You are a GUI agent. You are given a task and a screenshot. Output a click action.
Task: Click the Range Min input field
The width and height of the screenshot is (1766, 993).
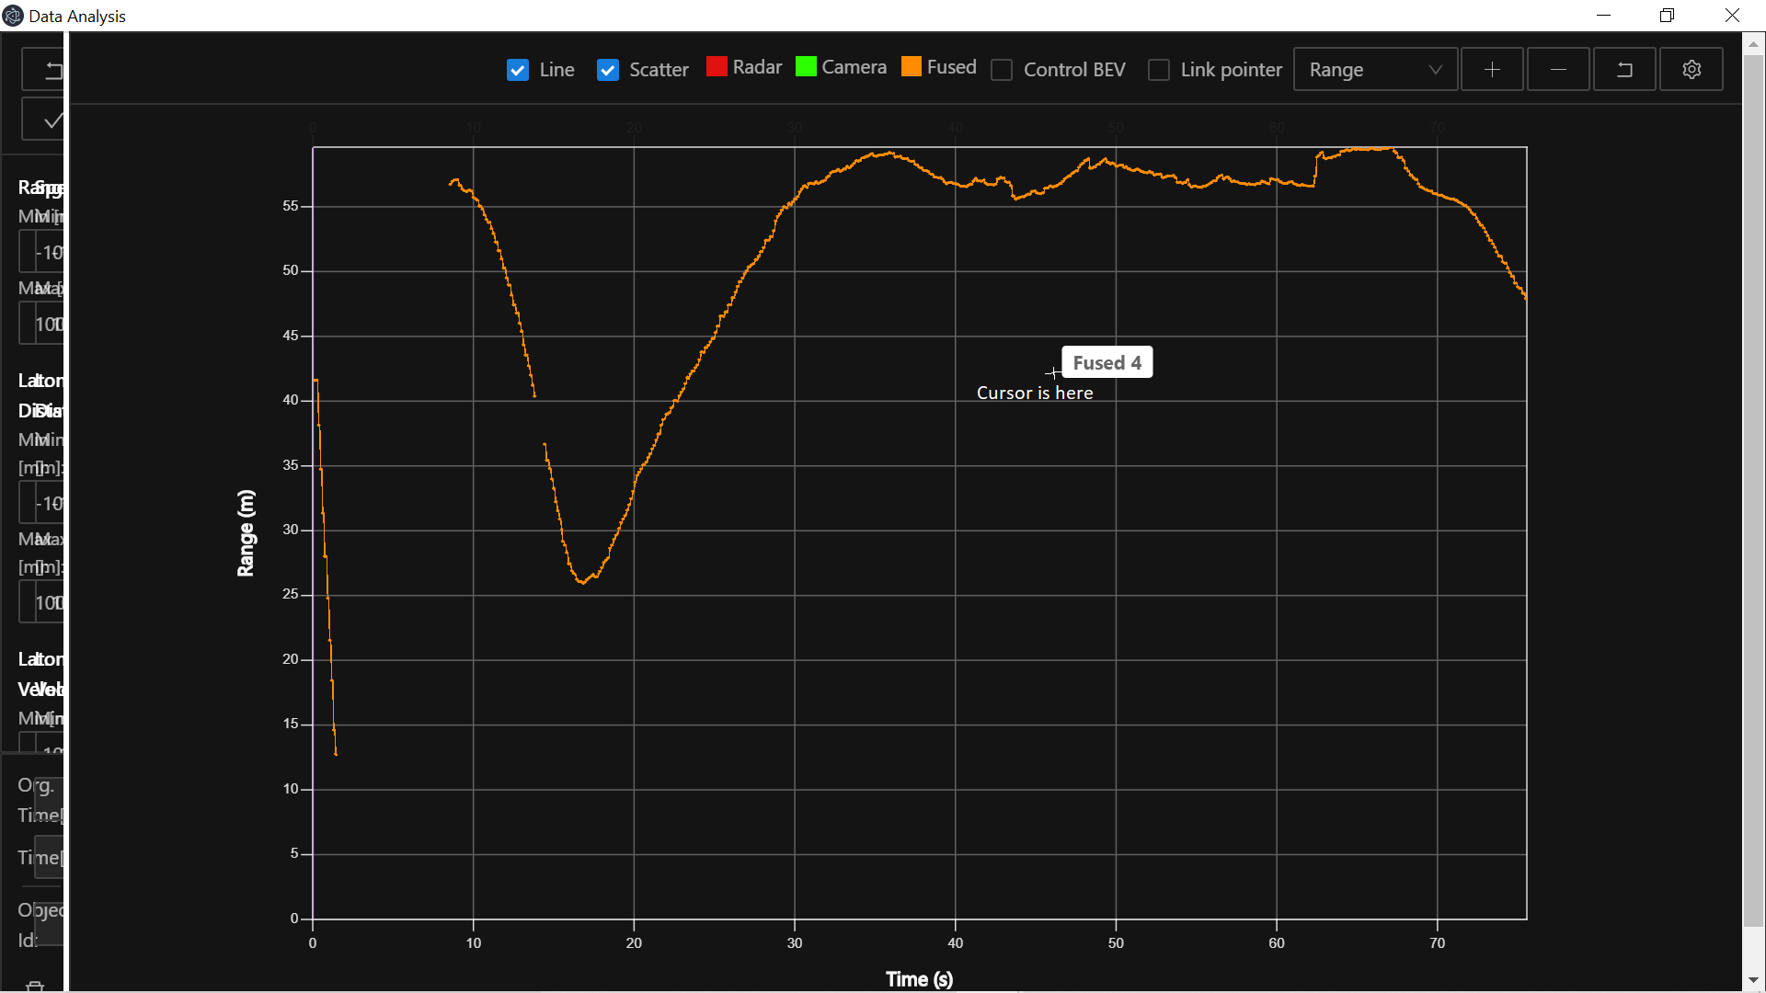tap(48, 252)
